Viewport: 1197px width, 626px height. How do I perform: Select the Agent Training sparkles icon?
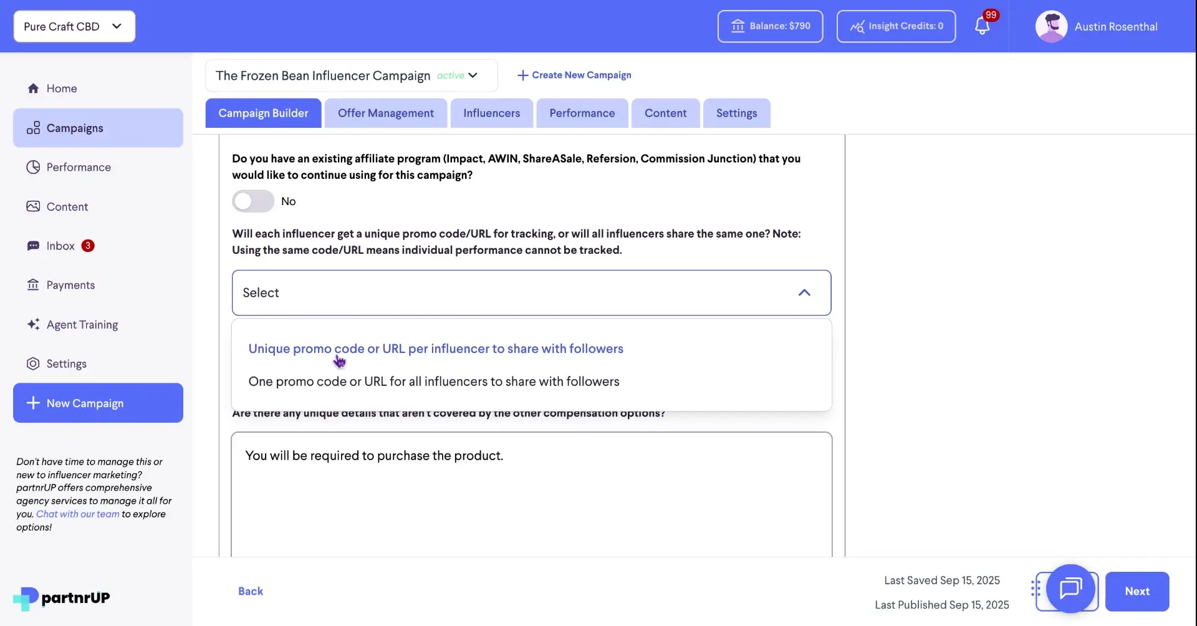coord(32,324)
